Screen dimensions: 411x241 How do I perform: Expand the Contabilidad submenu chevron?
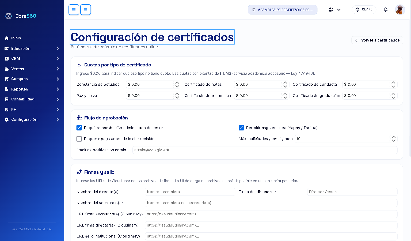[x=58, y=99]
